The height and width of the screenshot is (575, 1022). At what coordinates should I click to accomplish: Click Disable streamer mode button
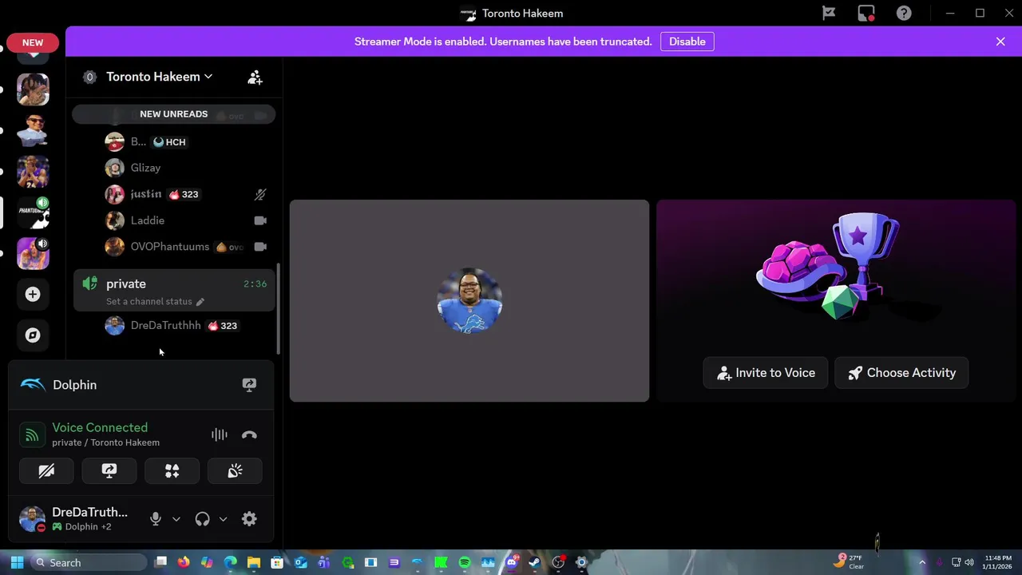coord(687,42)
